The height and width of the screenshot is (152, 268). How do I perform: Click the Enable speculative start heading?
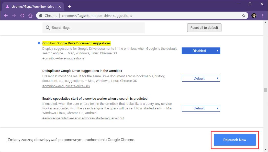pyautogui.click(x=95, y=99)
